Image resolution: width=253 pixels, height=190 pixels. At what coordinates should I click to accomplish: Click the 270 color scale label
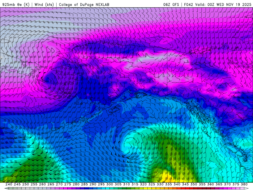(59, 184)
